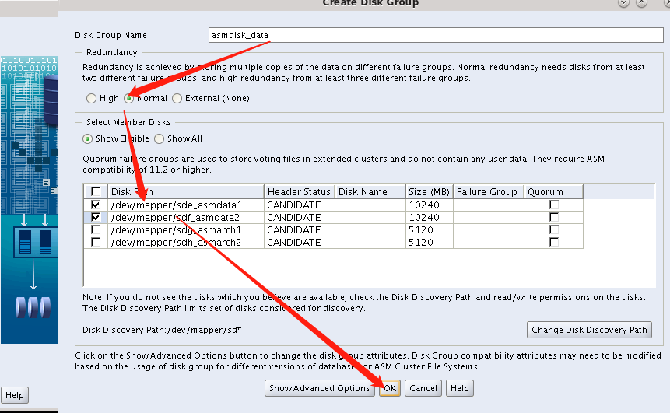The image size is (670, 413).
Task: Select the /dev/mapper/sdf_asmdata2 path cell
Action: [x=185, y=218]
